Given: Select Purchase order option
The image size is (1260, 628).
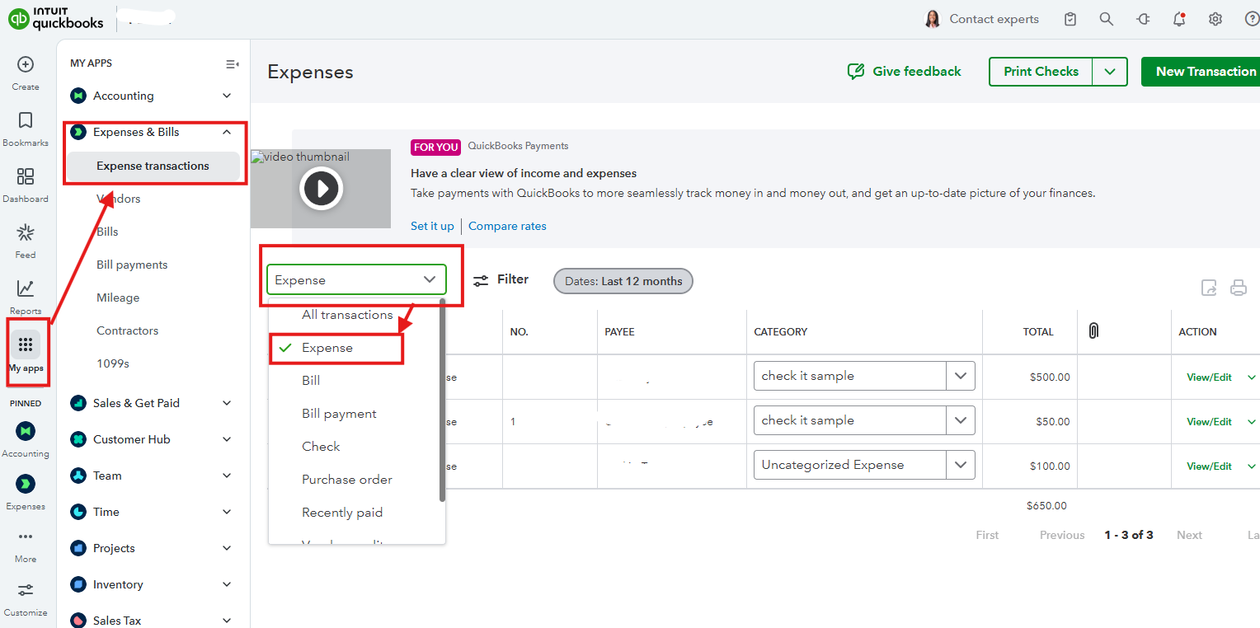Looking at the screenshot, I should click(347, 480).
